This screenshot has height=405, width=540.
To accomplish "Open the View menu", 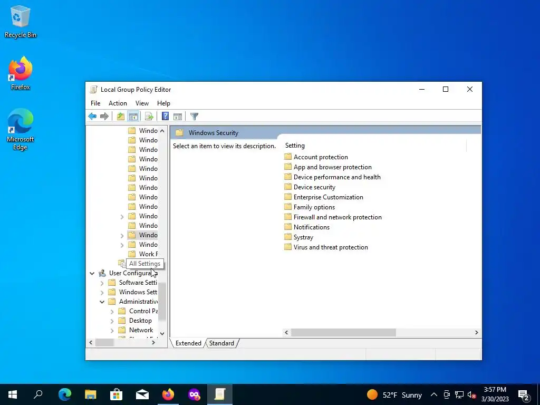I will click(x=142, y=103).
